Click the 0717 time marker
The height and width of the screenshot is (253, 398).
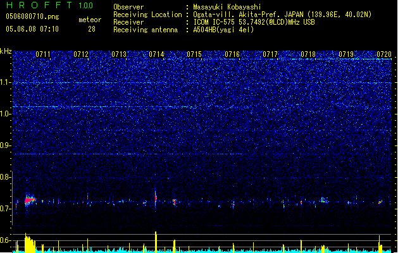click(270, 54)
